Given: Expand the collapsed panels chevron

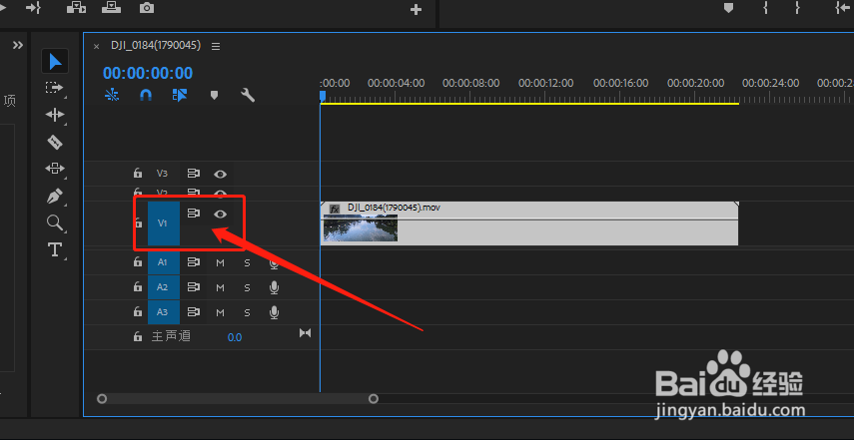Looking at the screenshot, I should point(18,45).
